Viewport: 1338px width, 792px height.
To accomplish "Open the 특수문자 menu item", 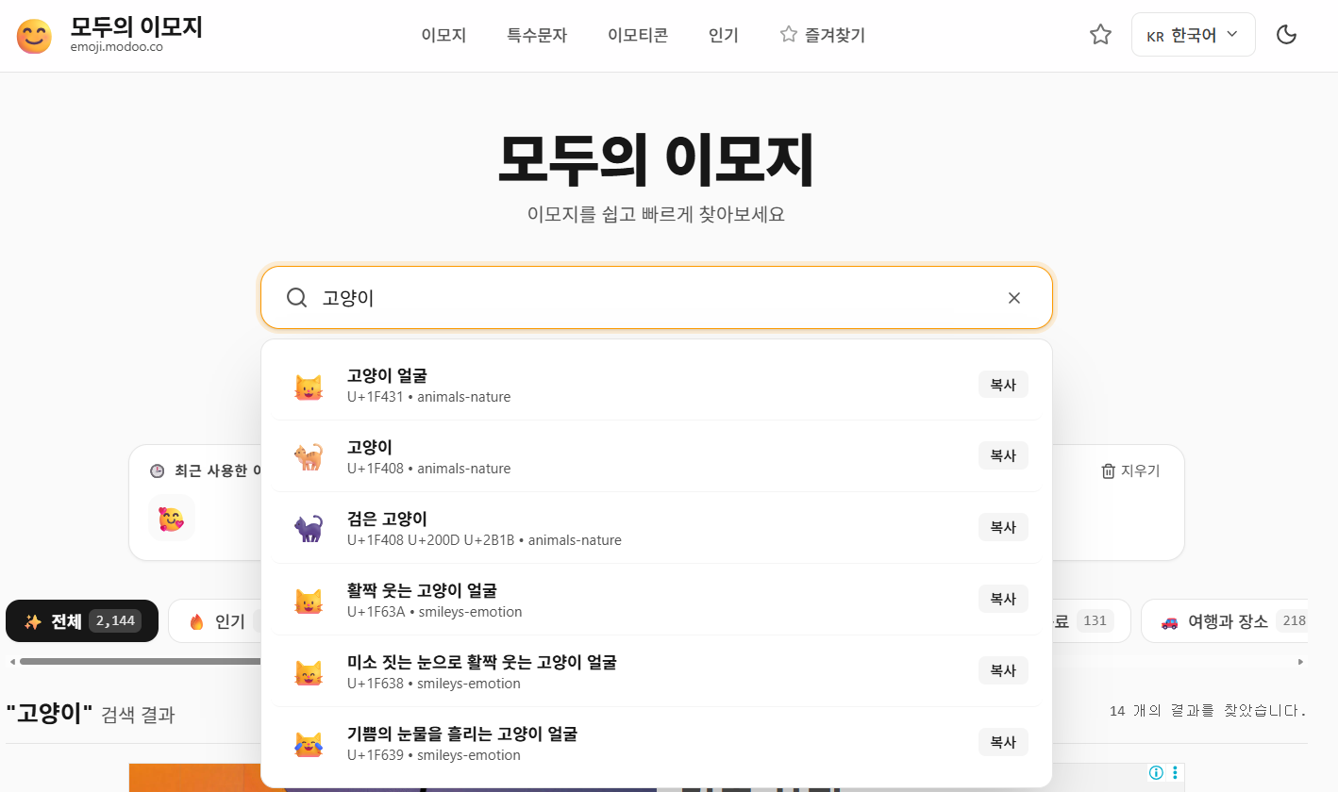I will (x=537, y=36).
